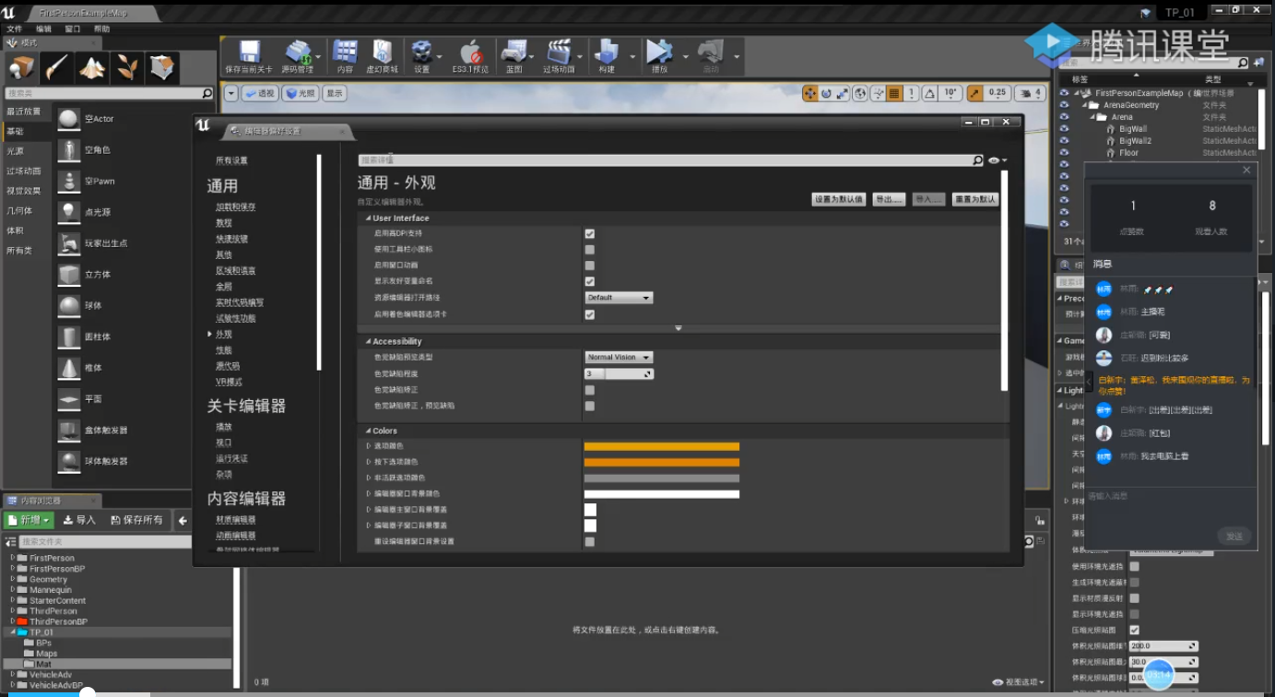The image size is (1275, 697).
Task: Click the 设置为默认值 button
Action: [838, 199]
